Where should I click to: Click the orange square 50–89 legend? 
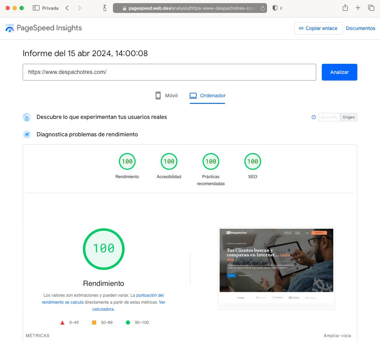pos(102,323)
